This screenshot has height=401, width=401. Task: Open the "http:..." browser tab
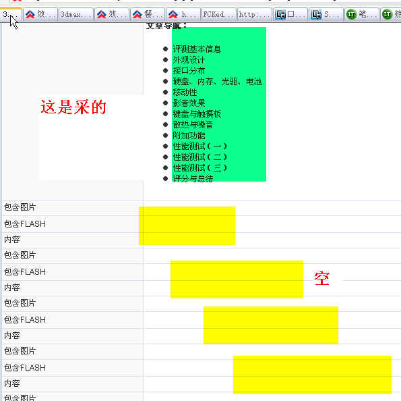tap(255, 14)
